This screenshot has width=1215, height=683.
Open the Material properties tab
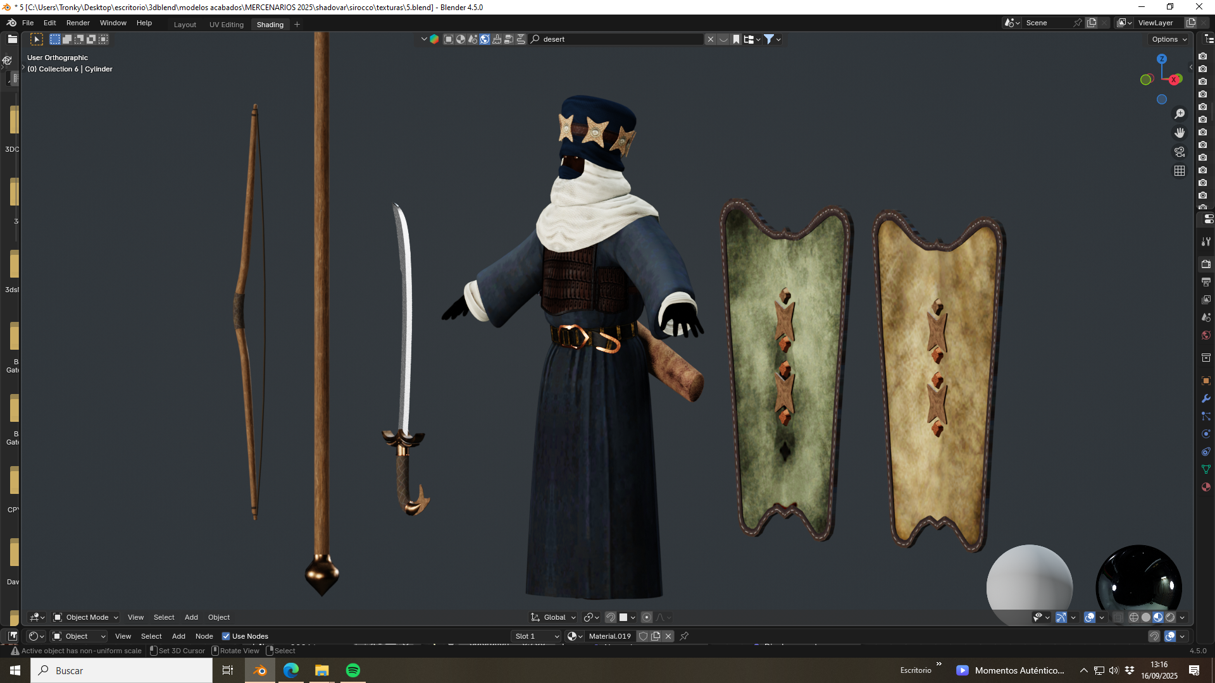pyautogui.click(x=1206, y=487)
